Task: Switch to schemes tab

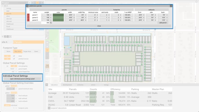Action: 80,85
